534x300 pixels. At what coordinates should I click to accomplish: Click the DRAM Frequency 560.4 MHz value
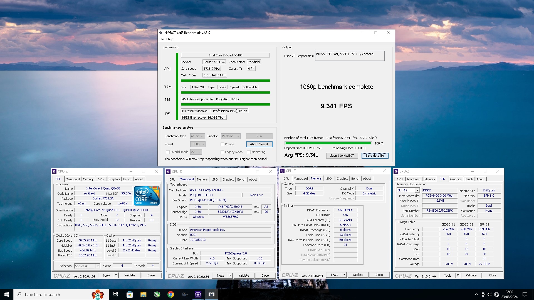point(345,210)
